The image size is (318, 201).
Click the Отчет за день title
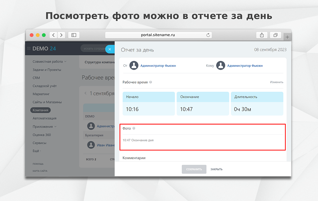coord(137,50)
